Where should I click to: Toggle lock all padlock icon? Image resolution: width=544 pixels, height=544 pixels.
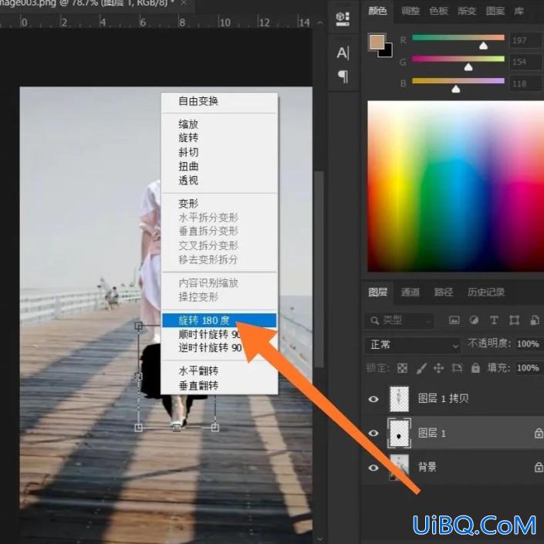[x=475, y=368]
